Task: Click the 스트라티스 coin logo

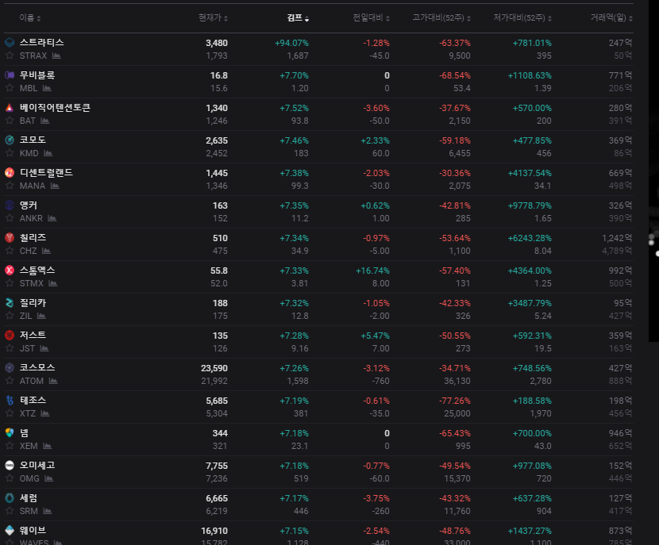Action: pyautogui.click(x=10, y=42)
